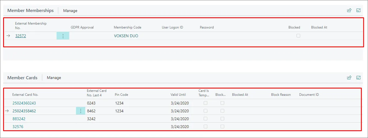368x138 pixels.
Task: Open card number 25024358462
Action: point(24,111)
